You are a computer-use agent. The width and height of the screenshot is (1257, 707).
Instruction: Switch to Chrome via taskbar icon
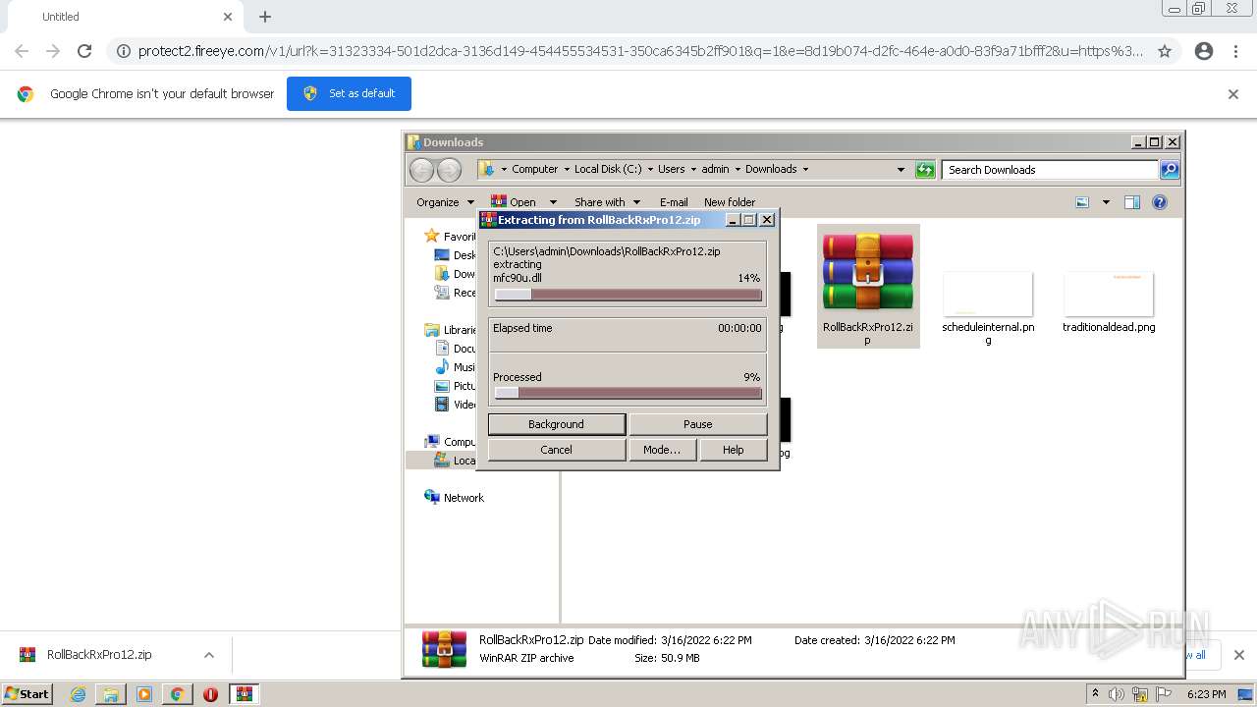coord(177,694)
